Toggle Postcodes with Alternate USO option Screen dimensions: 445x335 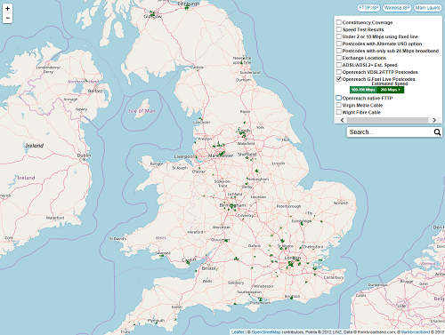[338, 44]
